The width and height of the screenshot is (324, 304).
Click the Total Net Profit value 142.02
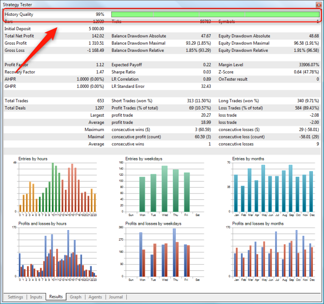[98, 36]
